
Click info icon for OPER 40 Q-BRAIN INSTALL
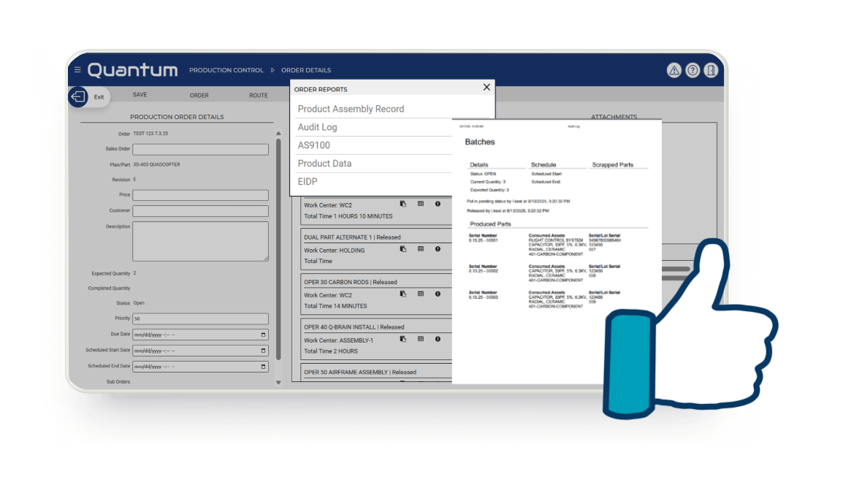(438, 339)
